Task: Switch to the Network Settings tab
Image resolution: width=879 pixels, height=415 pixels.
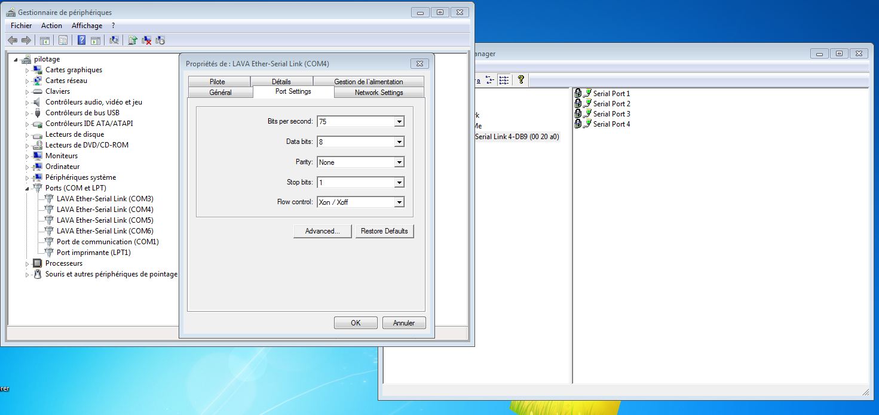Action: click(379, 93)
